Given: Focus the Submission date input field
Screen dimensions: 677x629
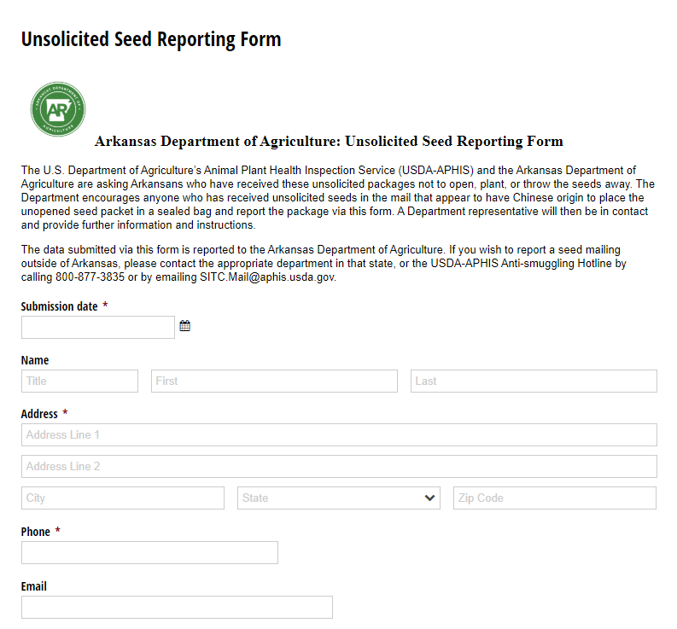Looking at the screenshot, I should pyautogui.click(x=98, y=327).
